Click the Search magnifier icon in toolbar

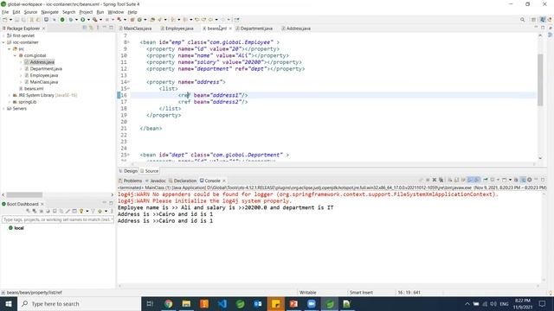tap(522, 20)
